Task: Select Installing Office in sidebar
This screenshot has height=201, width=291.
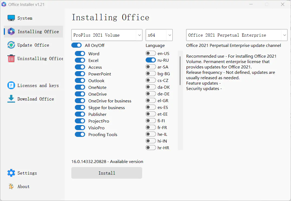Action: coord(34,32)
